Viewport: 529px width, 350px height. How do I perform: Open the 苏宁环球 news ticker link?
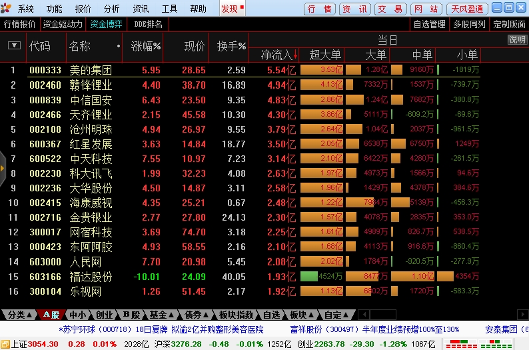click(x=161, y=329)
